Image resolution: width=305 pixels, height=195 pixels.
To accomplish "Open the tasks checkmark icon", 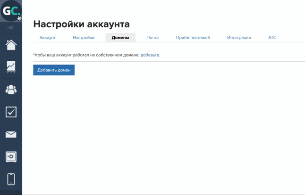I will tap(10, 112).
